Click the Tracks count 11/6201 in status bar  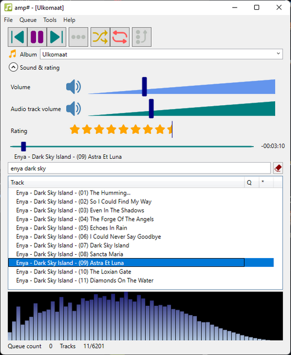[94, 346]
